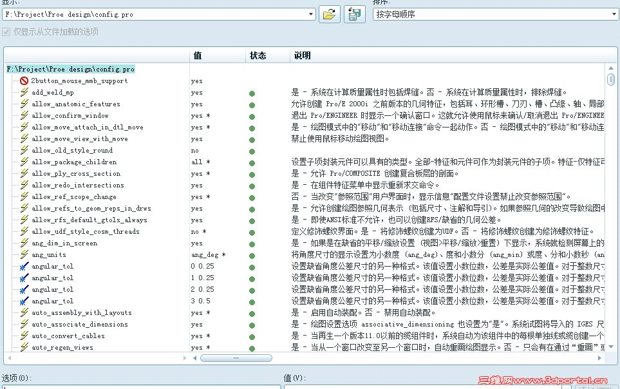Save a copy of the current config file
This screenshot has width=620, height=389.
pyautogui.click(x=355, y=14)
